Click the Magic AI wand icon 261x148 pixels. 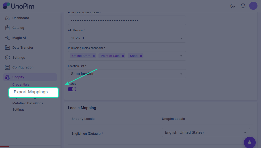click(x=7, y=38)
